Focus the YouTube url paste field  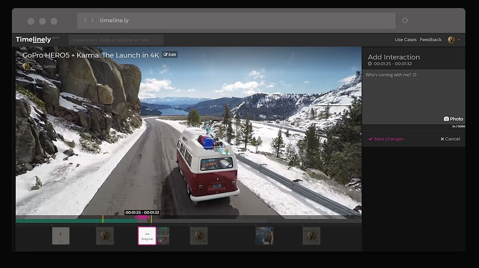coord(116,40)
